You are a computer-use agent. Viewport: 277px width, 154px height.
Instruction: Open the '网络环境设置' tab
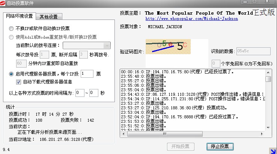tap(20, 17)
